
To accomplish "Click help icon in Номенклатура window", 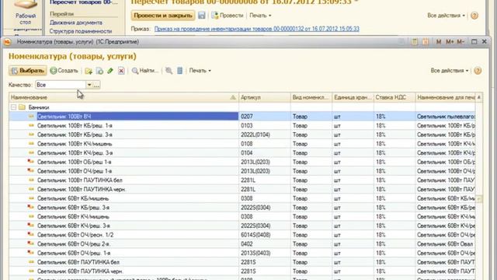I will click(x=478, y=71).
